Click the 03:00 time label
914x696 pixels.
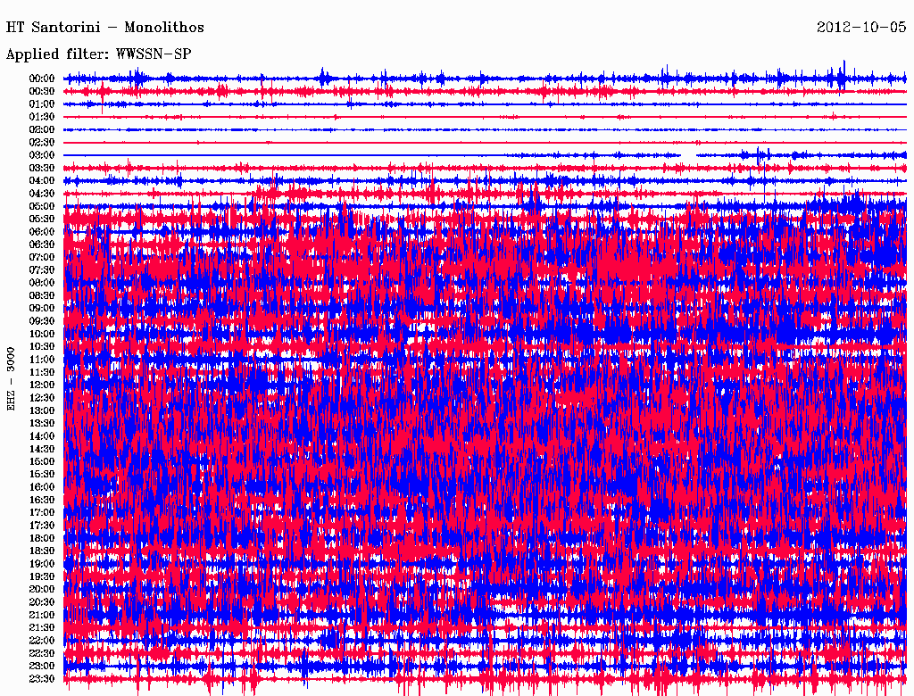[42, 155]
